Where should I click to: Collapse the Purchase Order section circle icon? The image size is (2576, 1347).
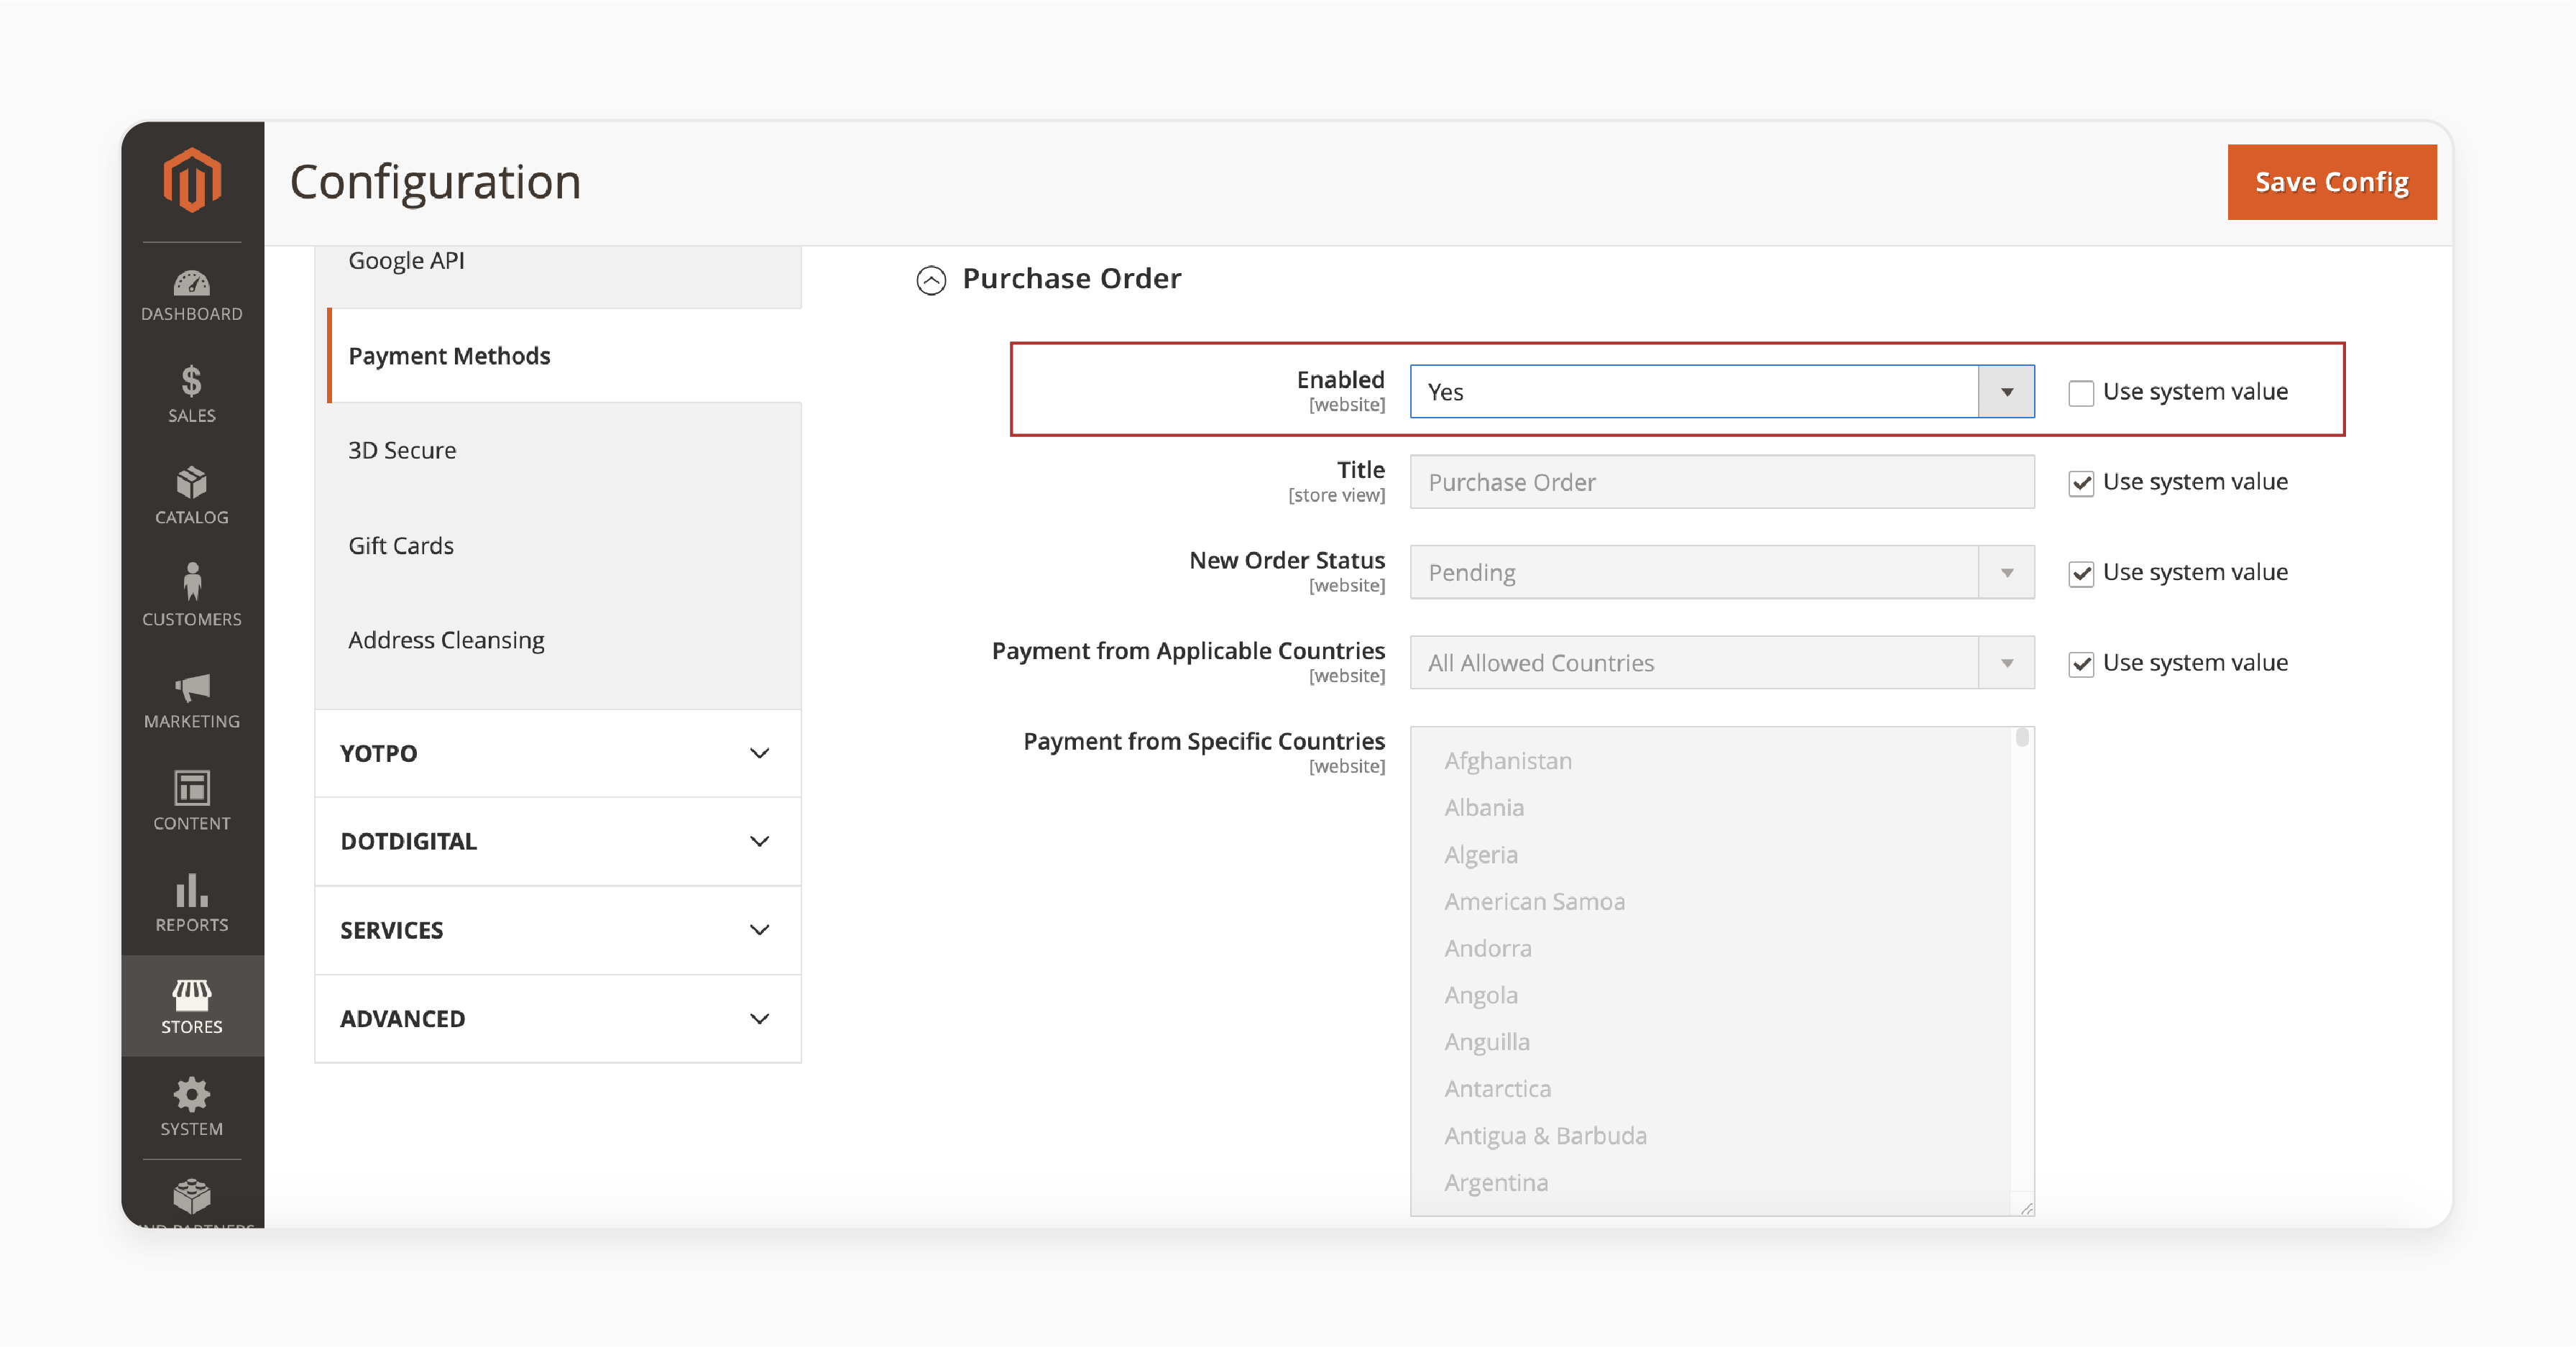click(931, 280)
